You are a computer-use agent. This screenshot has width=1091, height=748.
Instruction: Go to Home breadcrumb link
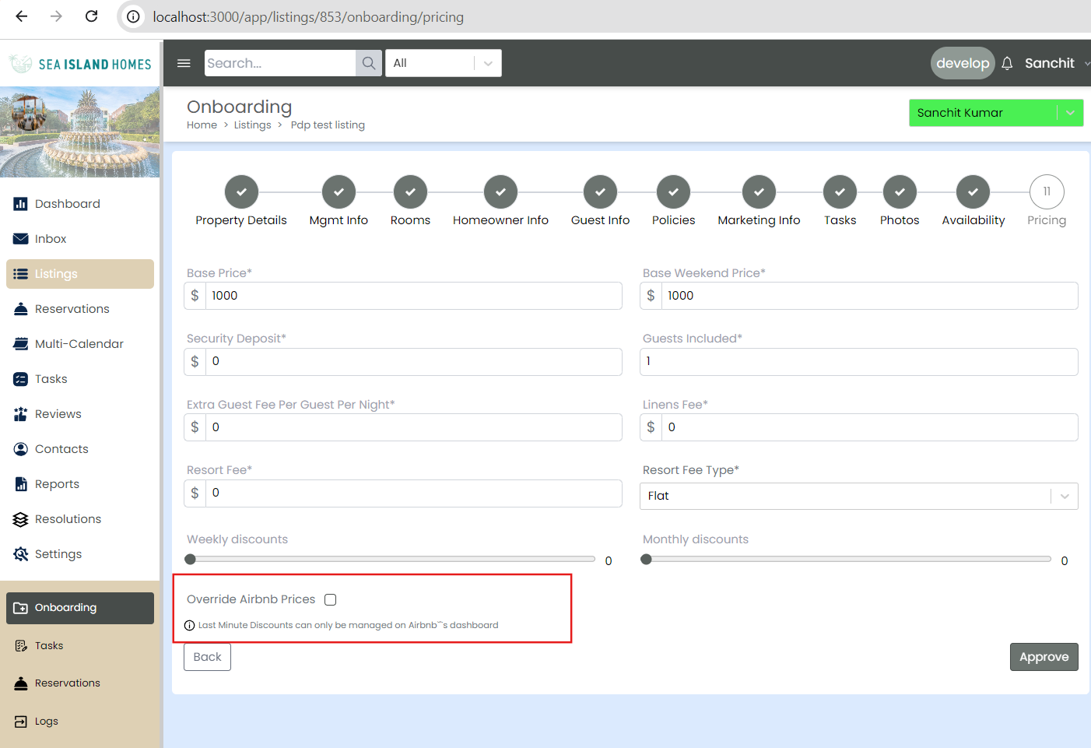(202, 125)
